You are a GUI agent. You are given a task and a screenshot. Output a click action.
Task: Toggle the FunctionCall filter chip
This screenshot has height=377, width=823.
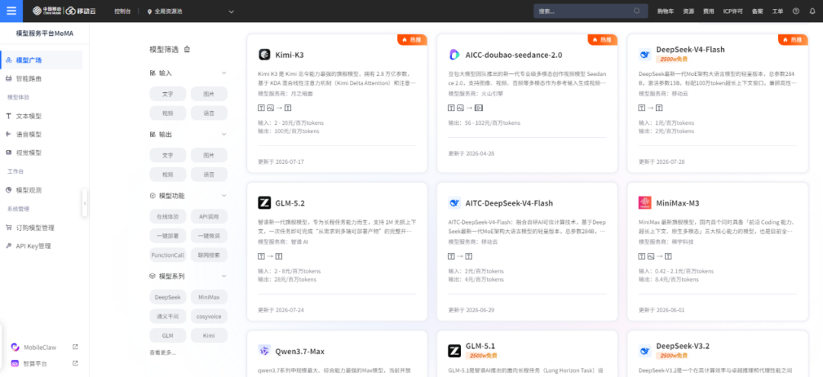pyautogui.click(x=168, y=255)
